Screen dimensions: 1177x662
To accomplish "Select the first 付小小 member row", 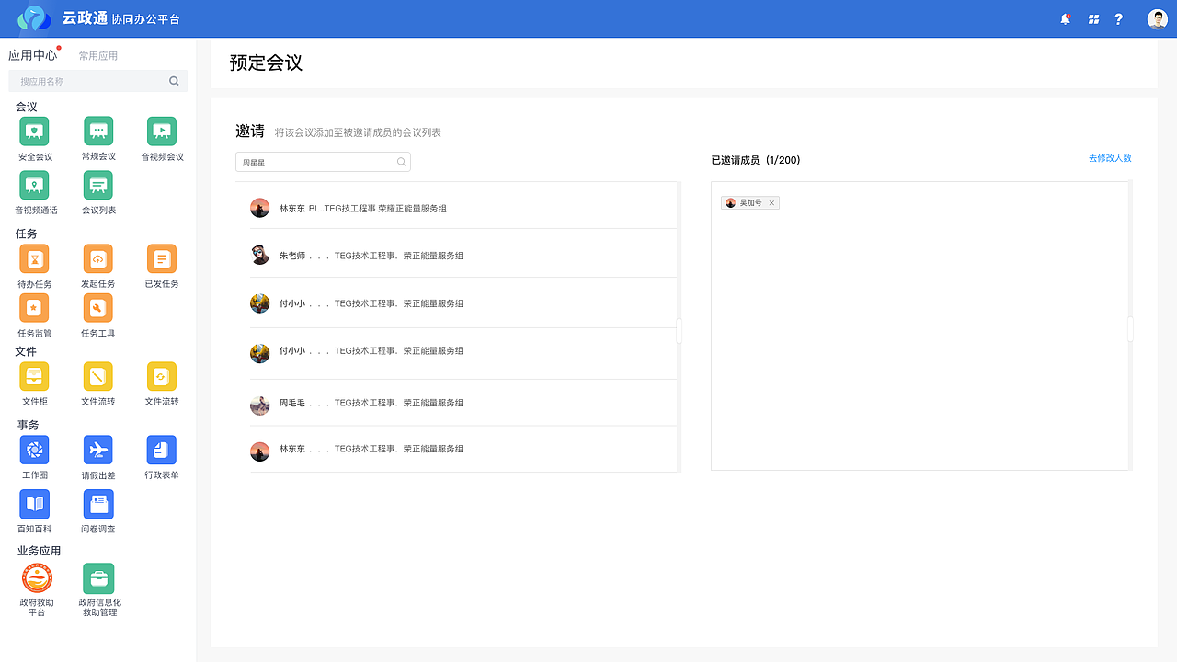I will (x=463, y=303).
